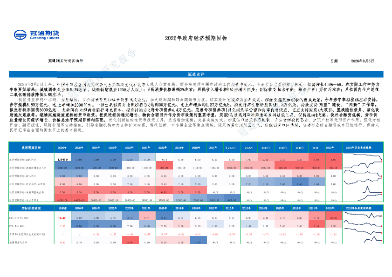Click the 冠通期货研究咨询部 department label
This screenshot has height=277, width=392.
point(65,61)
